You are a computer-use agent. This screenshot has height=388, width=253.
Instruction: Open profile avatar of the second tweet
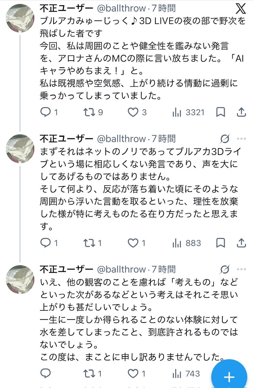[20, 149]
